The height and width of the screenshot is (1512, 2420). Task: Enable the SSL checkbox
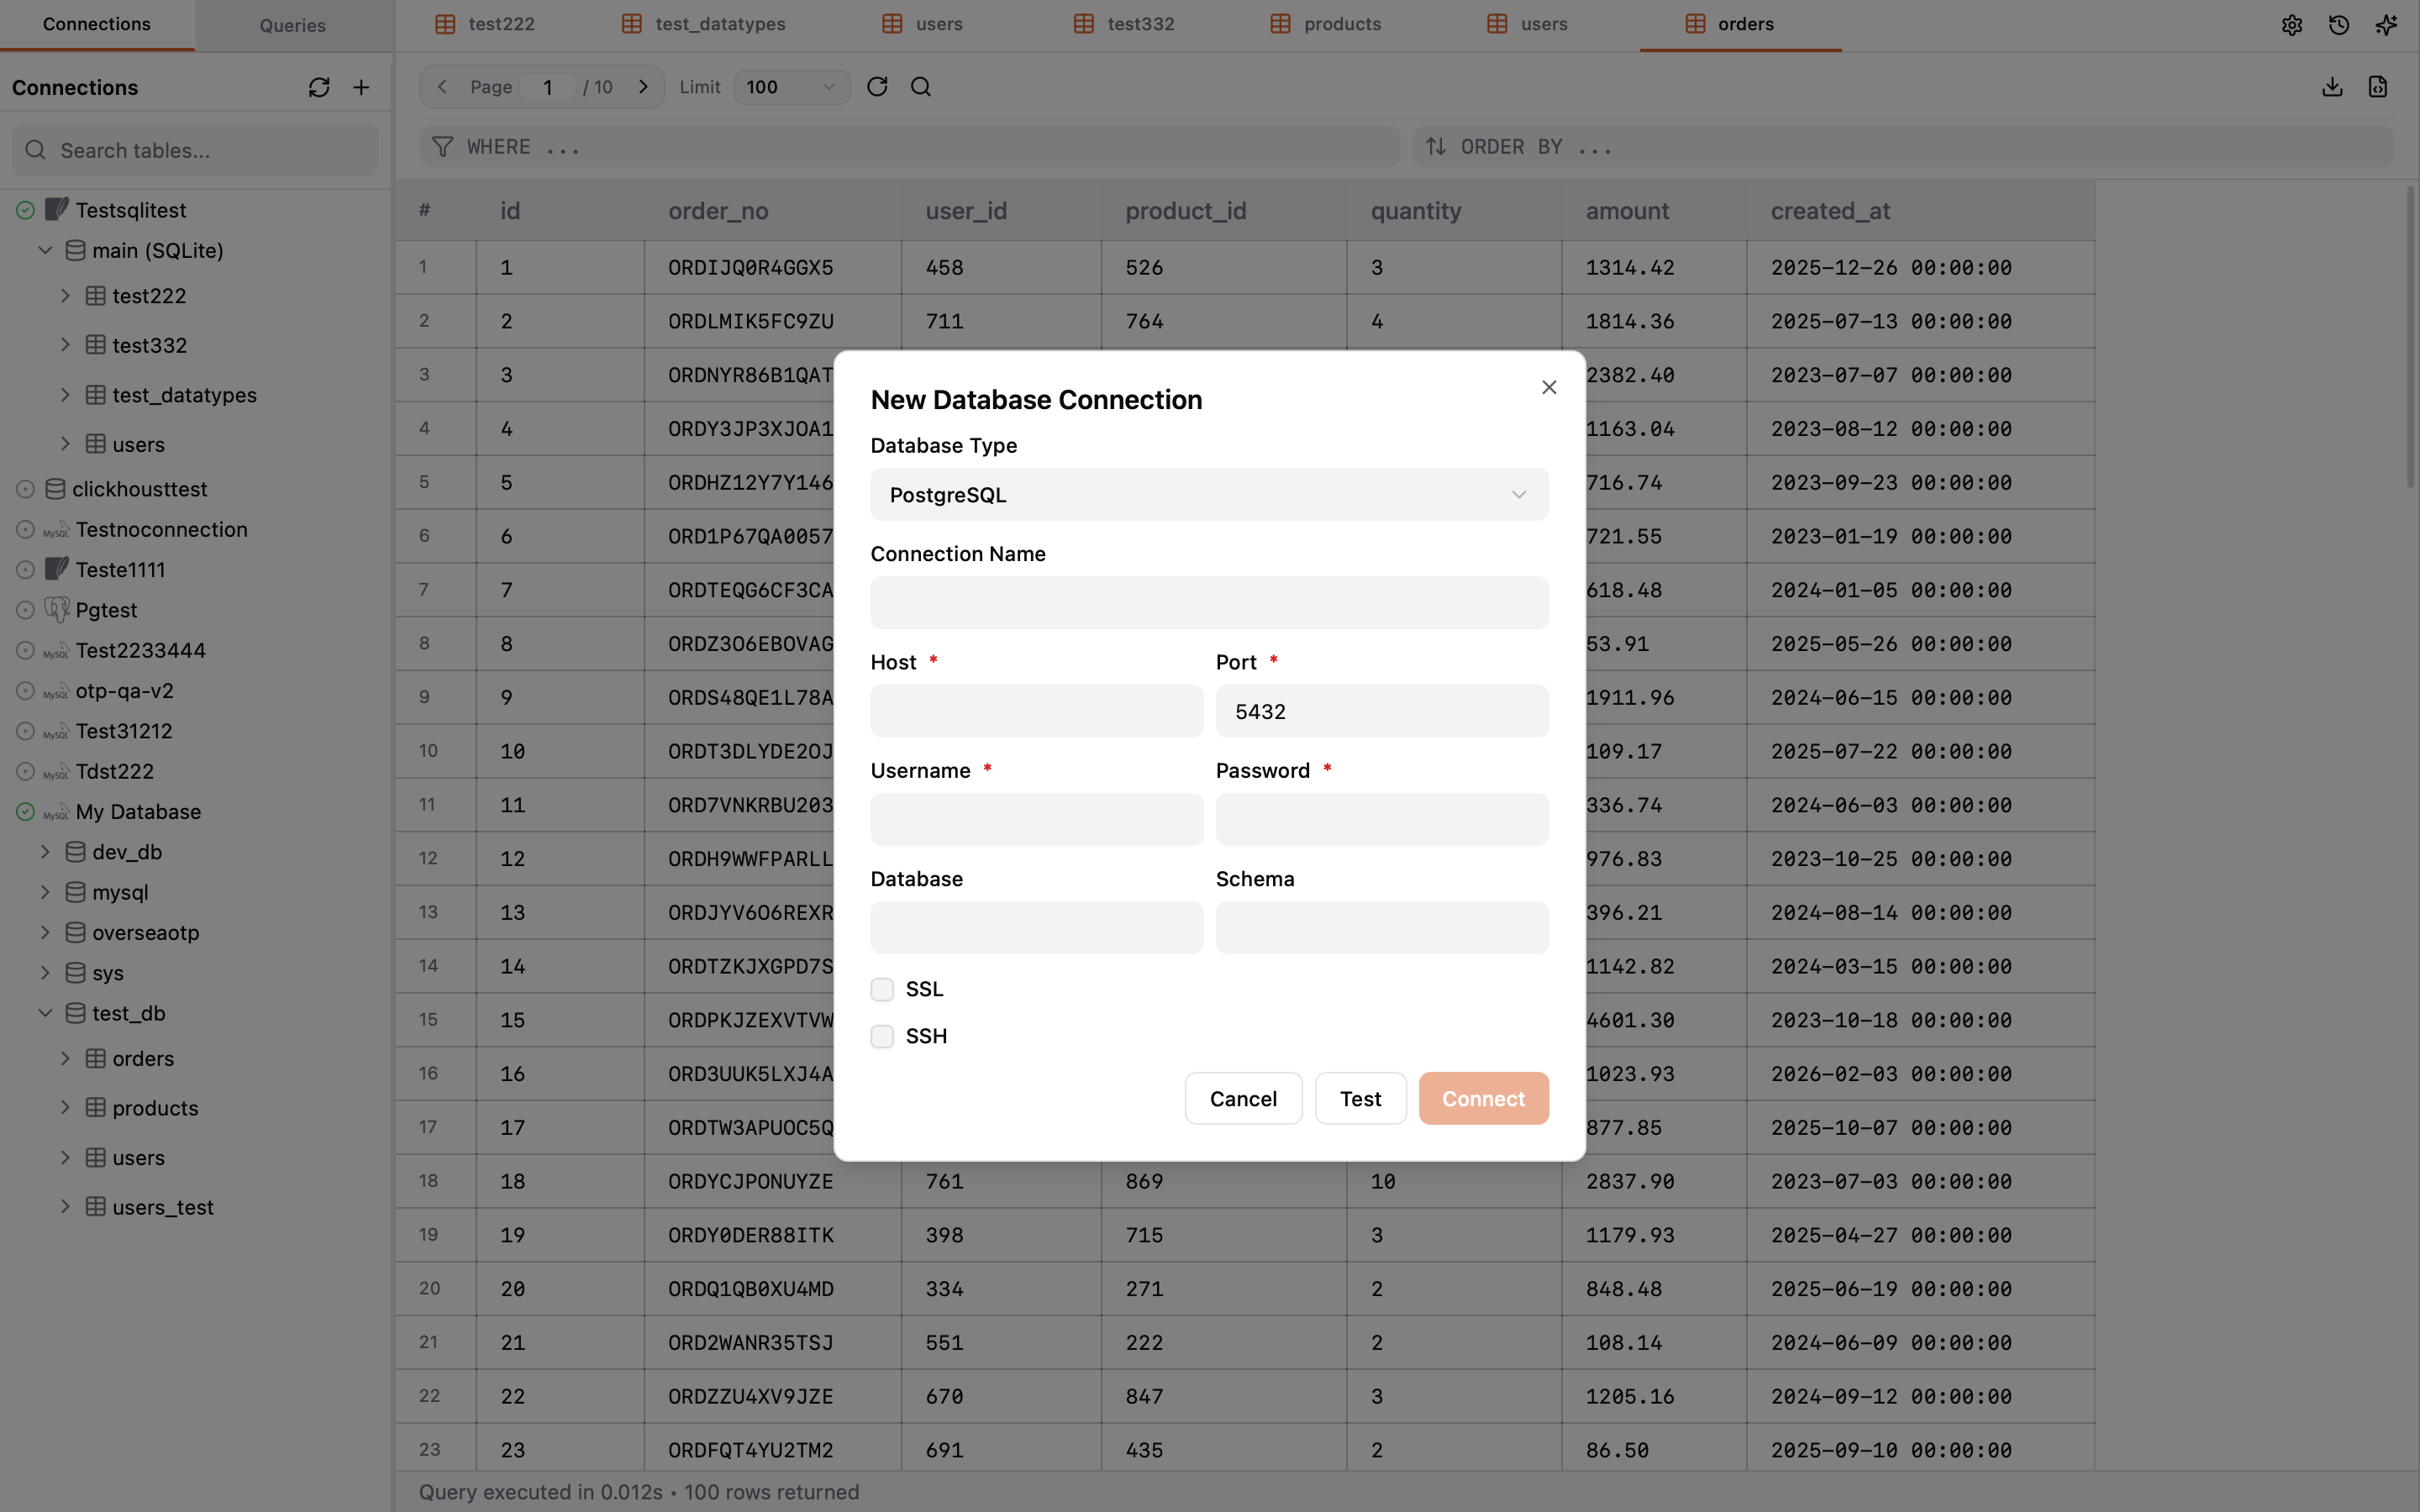coord(882,989)
